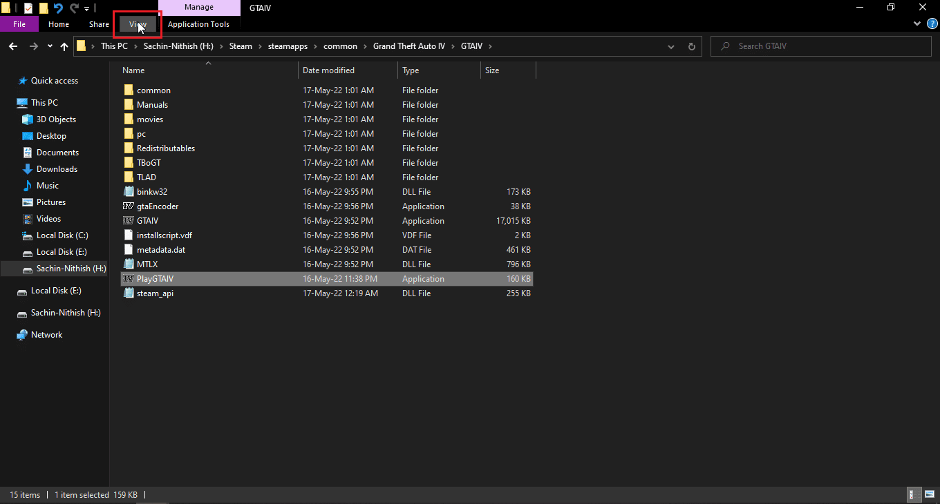
Task: Click the Refresh button beside the address bar
Action: pos(691,46)
